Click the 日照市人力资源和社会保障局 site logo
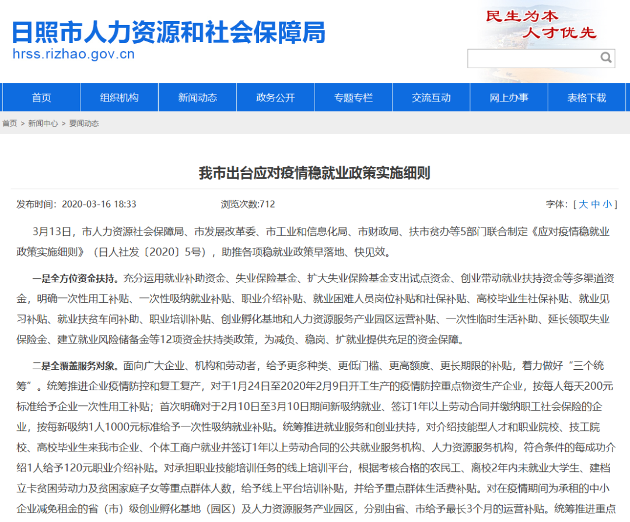This screenshot has width=630, height=522. (x=169, y=32)
